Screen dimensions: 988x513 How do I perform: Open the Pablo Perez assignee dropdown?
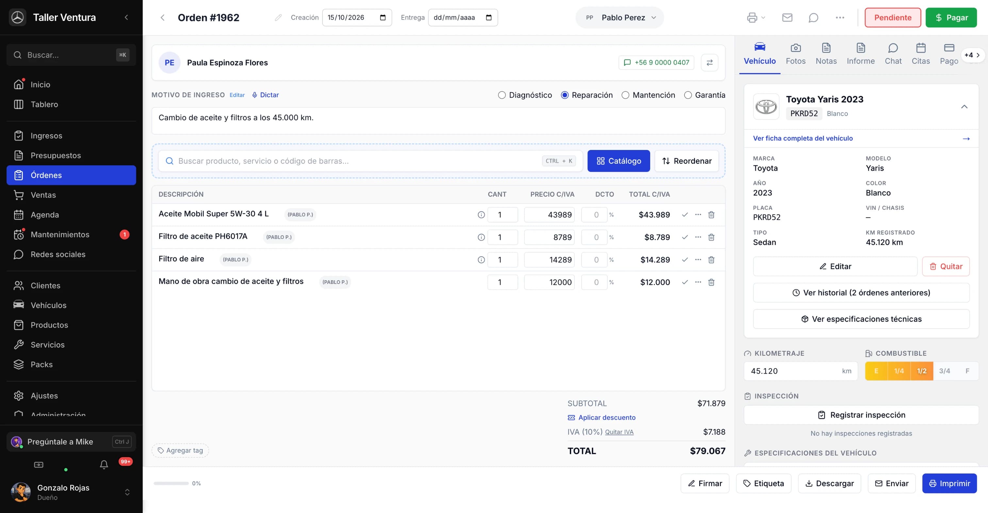pyautogui.click(x=619, y=18)
